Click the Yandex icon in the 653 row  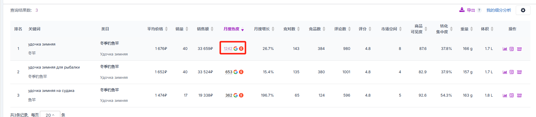[241, 72]
